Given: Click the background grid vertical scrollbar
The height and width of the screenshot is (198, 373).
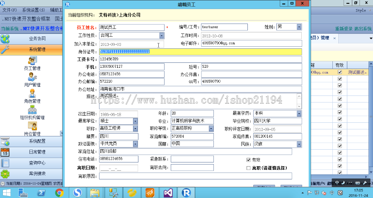Looking at the screenshot, I should (x=371, y=118).
